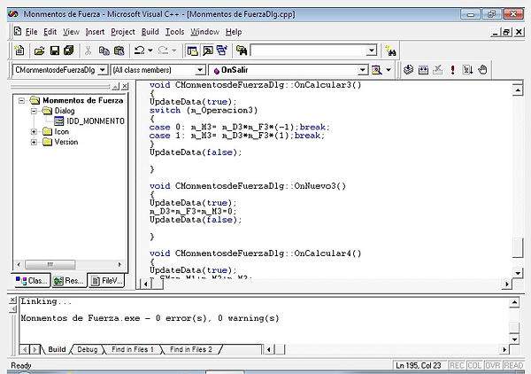The image size is (531, 374).
Task: Collapse the Dialog folder node
Action: 34,111
